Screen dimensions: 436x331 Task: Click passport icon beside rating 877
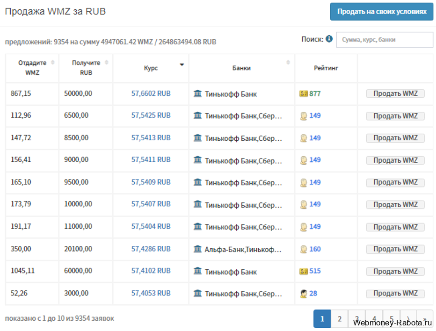click(x=303, y=94)
